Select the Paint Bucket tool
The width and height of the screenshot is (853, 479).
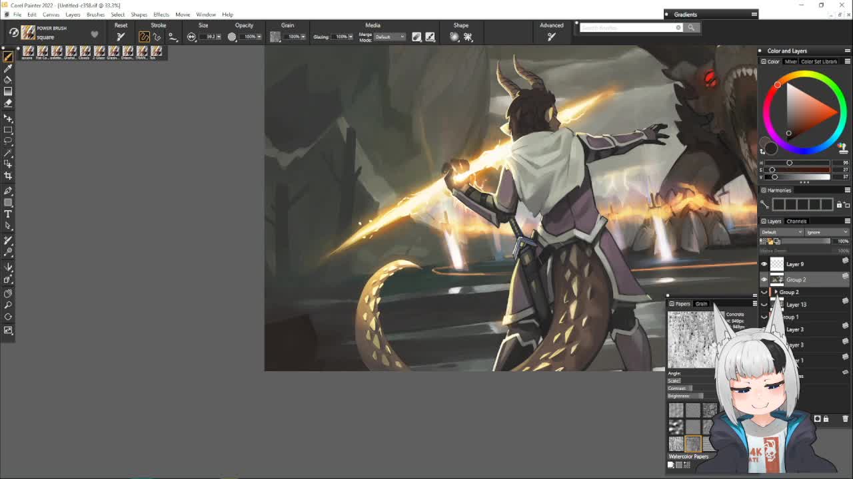[8, 80]
